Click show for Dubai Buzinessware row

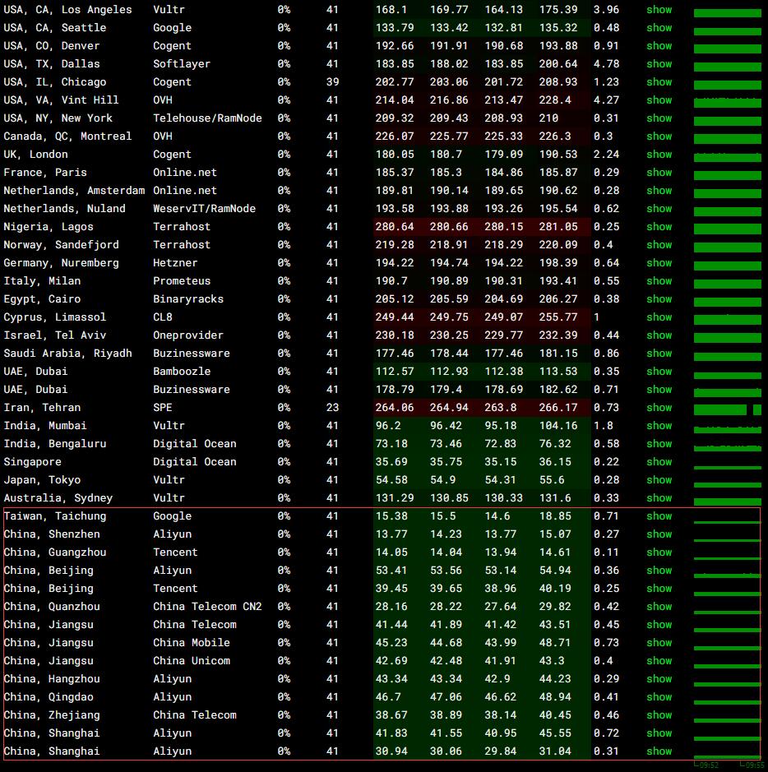click(659, 390)
